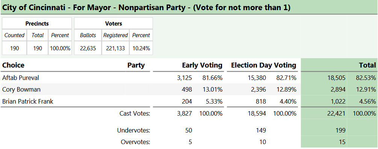Click the Ballots value 22,635
Screen dimensions: 378x149
coord(88,48)
